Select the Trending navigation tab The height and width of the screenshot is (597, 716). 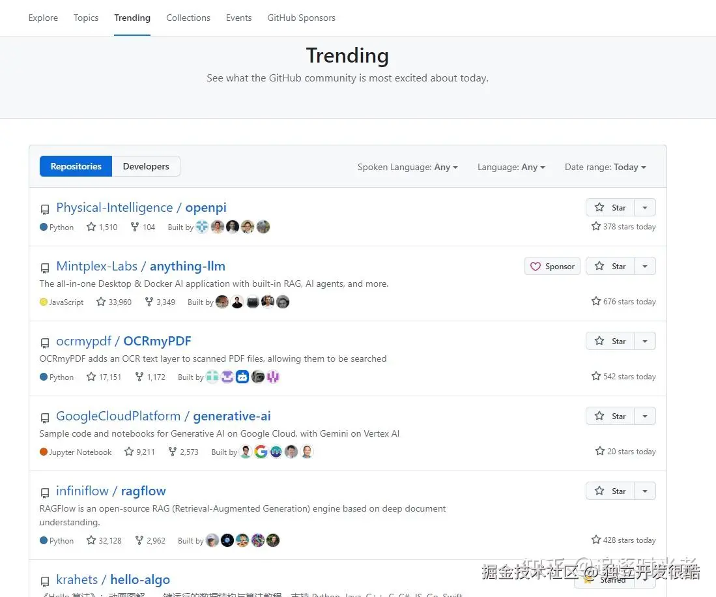[x=132, y=18]
